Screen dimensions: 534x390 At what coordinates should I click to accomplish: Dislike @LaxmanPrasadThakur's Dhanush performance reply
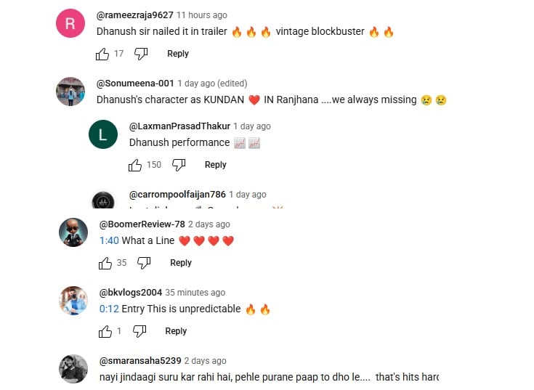[x=179, y=165]
